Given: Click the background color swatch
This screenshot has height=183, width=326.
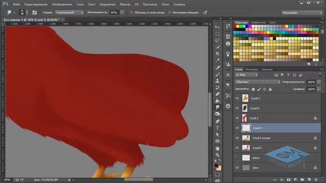Looking at the screenshot, I should click(219, 168).
